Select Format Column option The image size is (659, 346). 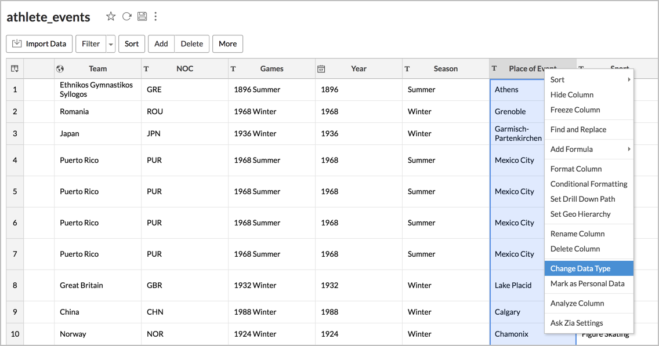pos(589,169)
